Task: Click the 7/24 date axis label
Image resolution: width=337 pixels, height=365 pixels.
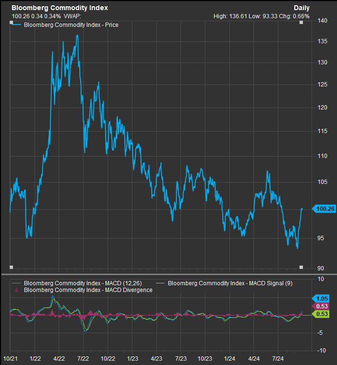Action: click(x=278, y=358)
